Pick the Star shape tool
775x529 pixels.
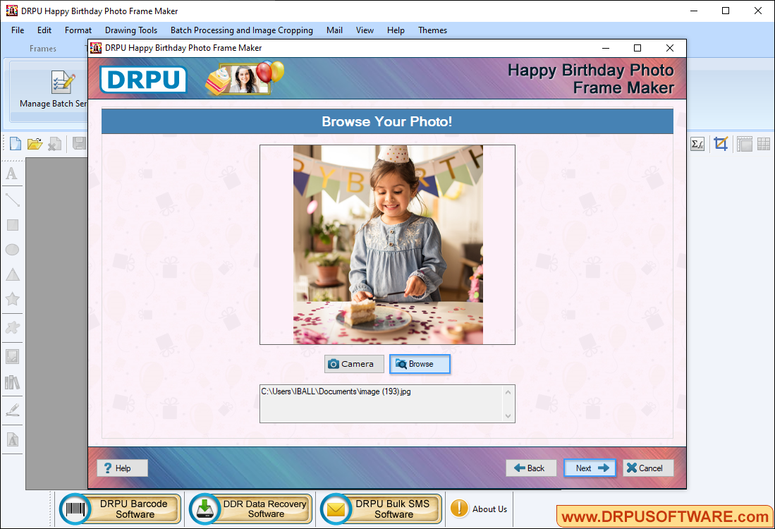pos(12,299)
